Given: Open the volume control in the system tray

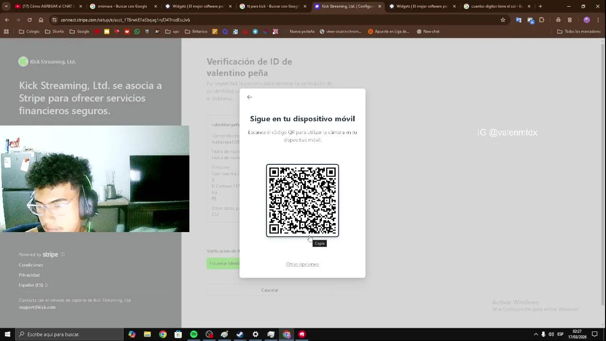Looking at the screenshot, I should click(x=551, y=334).
